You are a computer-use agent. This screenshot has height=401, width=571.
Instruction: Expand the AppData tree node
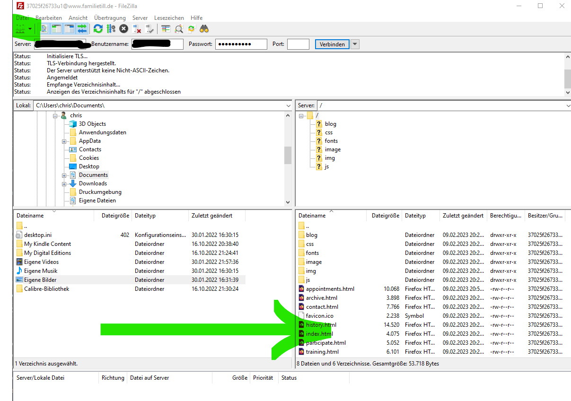coord(64,141)
